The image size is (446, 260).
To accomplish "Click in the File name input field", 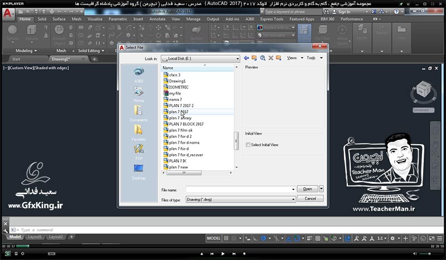I will pos(239,189).
